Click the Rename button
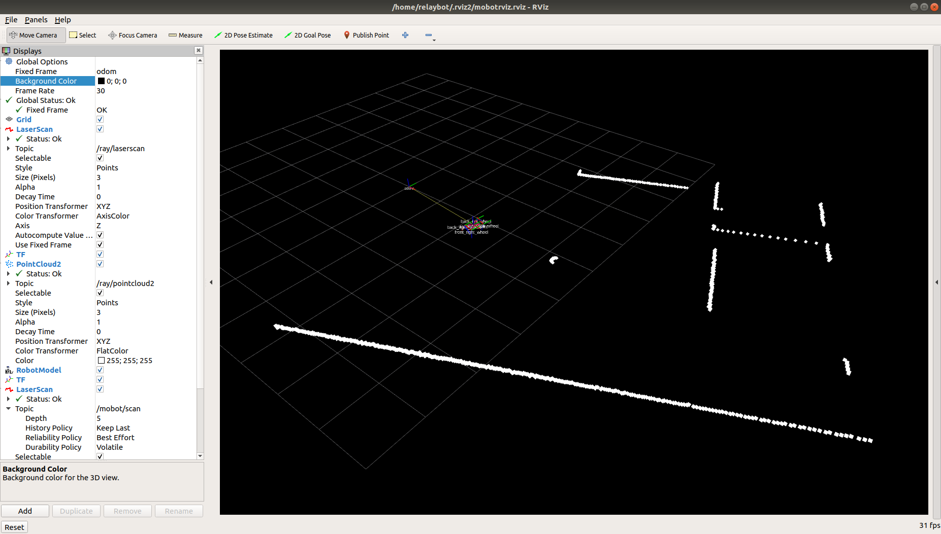941x534 pixels. coord(179,511)
